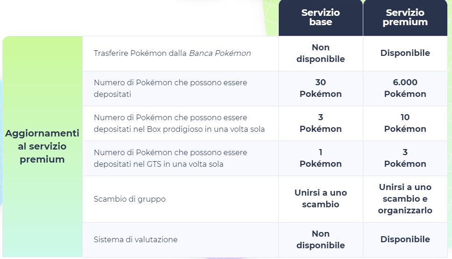Click the "Servizio base" column header
This screenshot has height=259, width=452.
[x=320, y=17]
